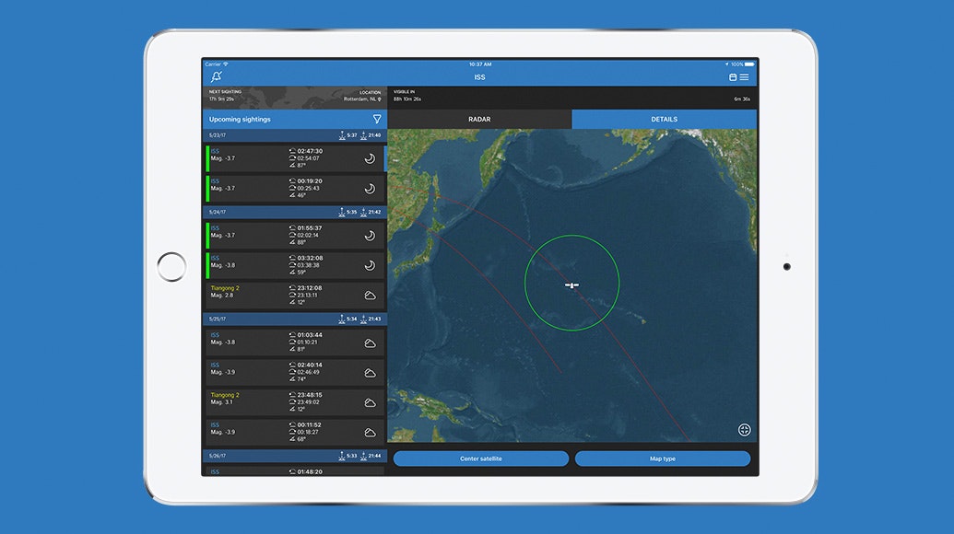Open the Map type selector
Viewport: 954px width, 534px height.
pos(663,458)
